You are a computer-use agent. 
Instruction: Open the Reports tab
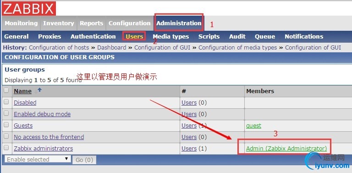click(91, 23)
